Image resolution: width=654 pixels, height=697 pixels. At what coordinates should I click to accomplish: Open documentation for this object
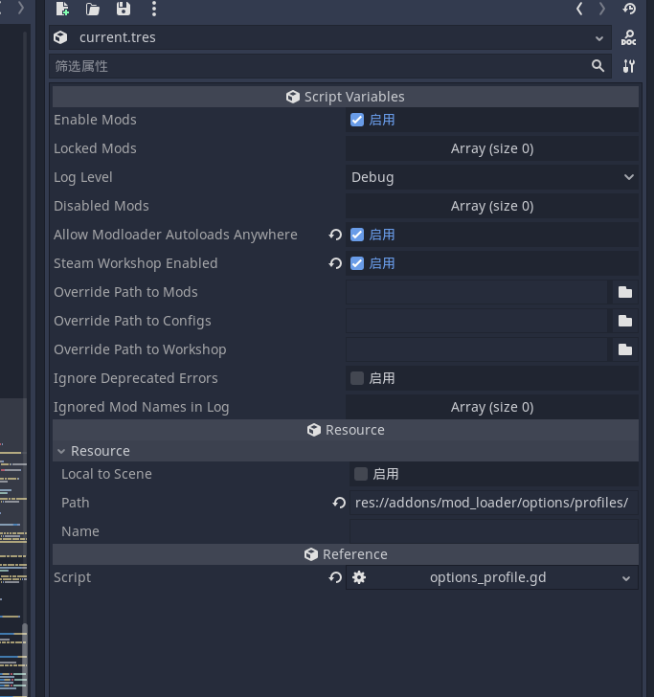tap(629, 37)
